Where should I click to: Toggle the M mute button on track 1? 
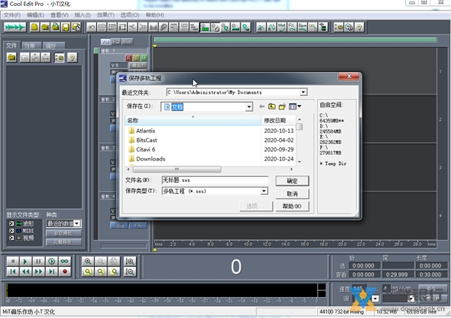(x=144, y=58)
